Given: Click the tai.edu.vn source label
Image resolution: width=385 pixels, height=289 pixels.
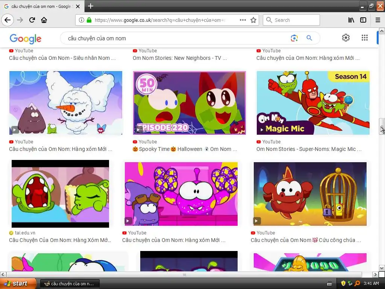Looking at the screenshot, I should coord(25,233).
